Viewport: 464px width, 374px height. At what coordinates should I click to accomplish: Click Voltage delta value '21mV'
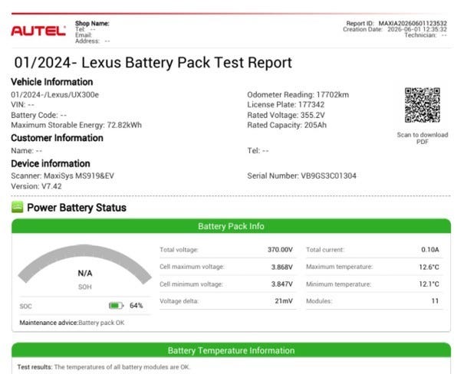click(284, 301)
